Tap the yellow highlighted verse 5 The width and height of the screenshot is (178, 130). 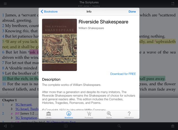click(x=19, y=42)
